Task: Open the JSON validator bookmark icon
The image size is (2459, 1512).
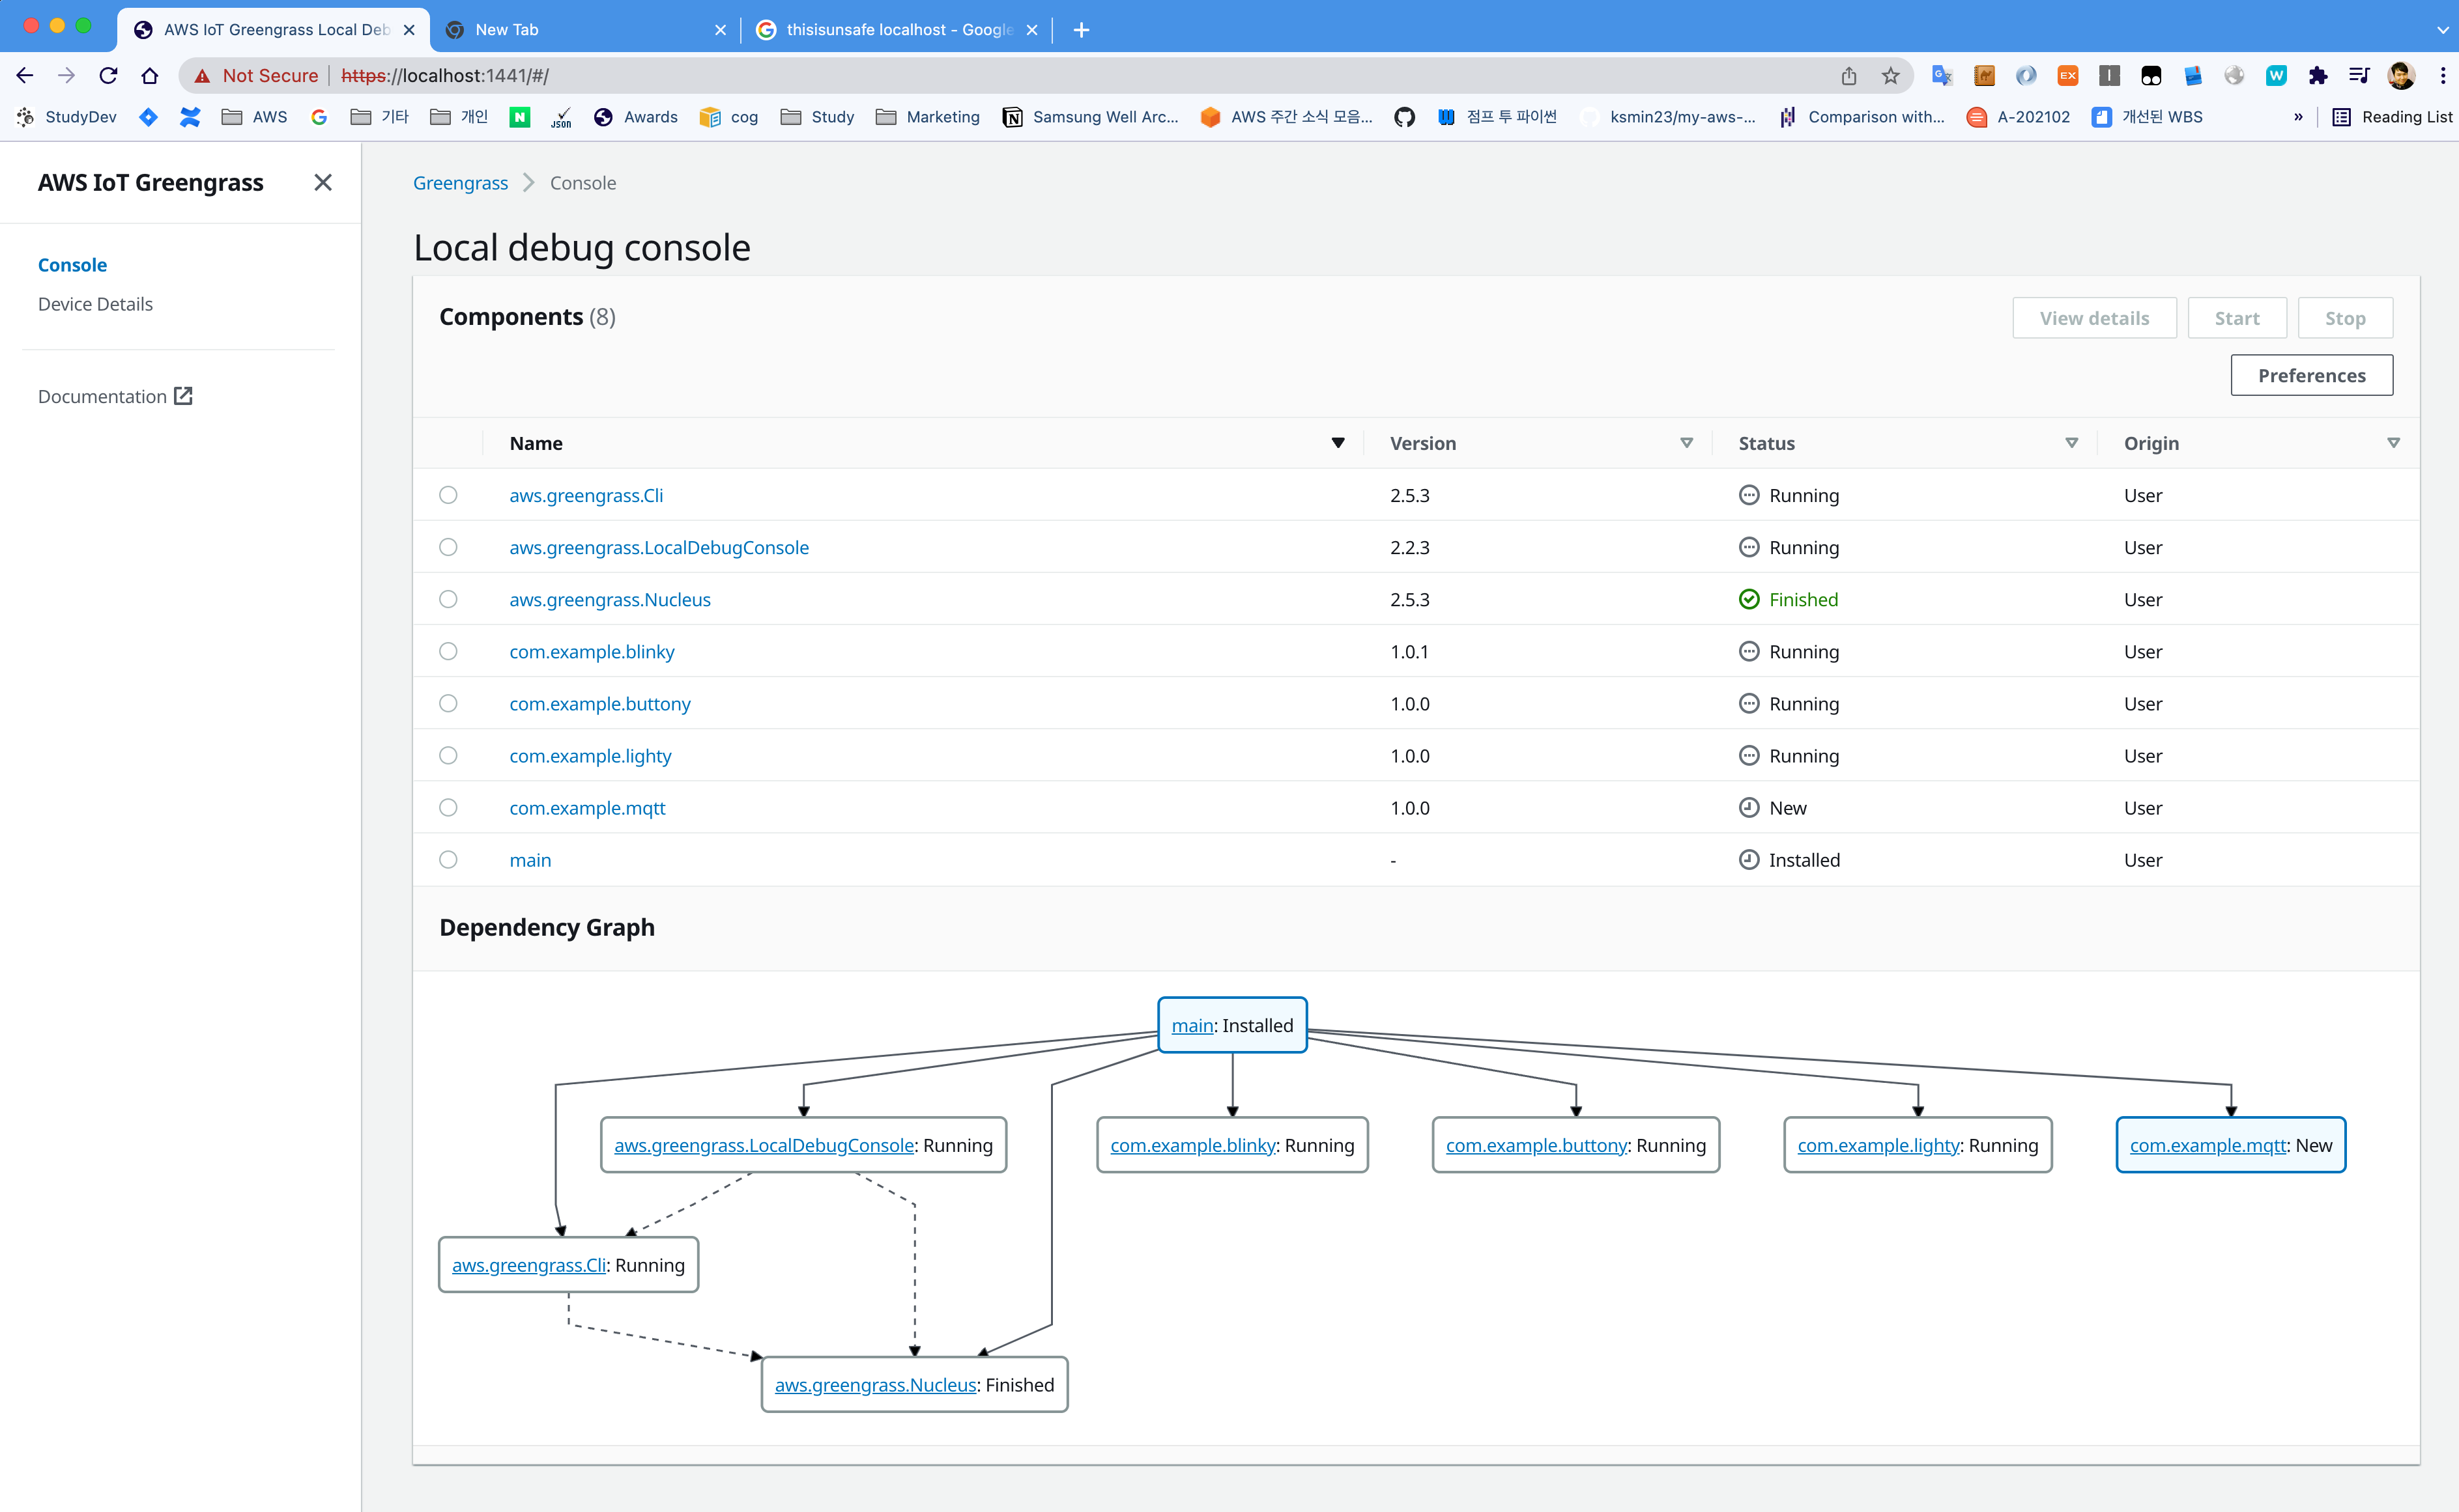Action: pyautogui.click(x=561, y=117)
